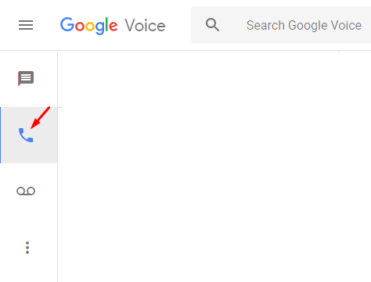Image resolution: width=371 pixels, height=282 pixels.
Task: Click the red arrow annotation near phone
Action: [x=40, y=117]
